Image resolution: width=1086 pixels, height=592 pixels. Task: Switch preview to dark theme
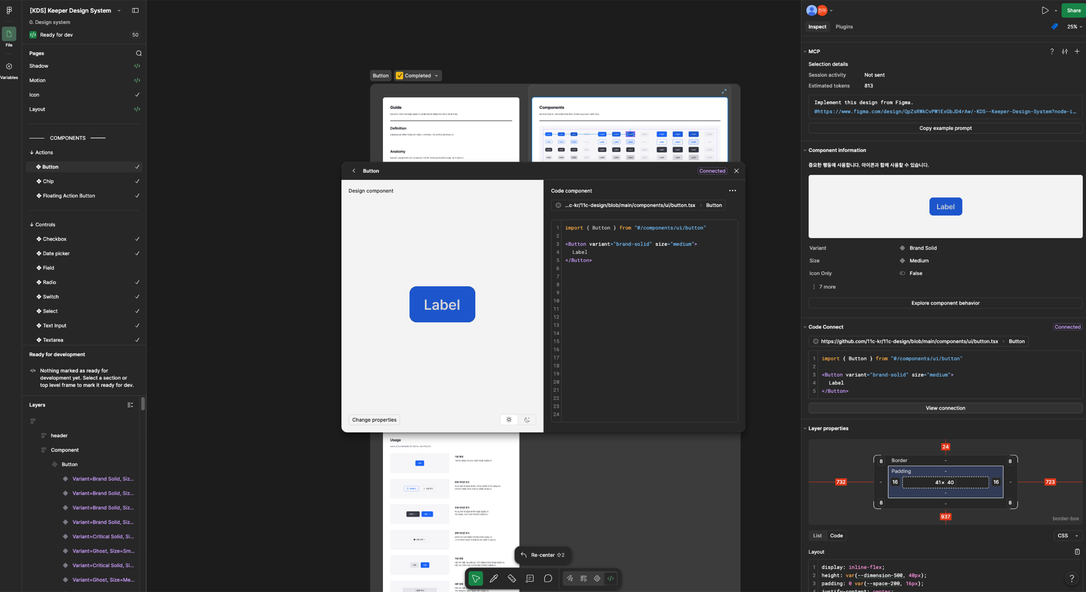click(x=527, y=420)
